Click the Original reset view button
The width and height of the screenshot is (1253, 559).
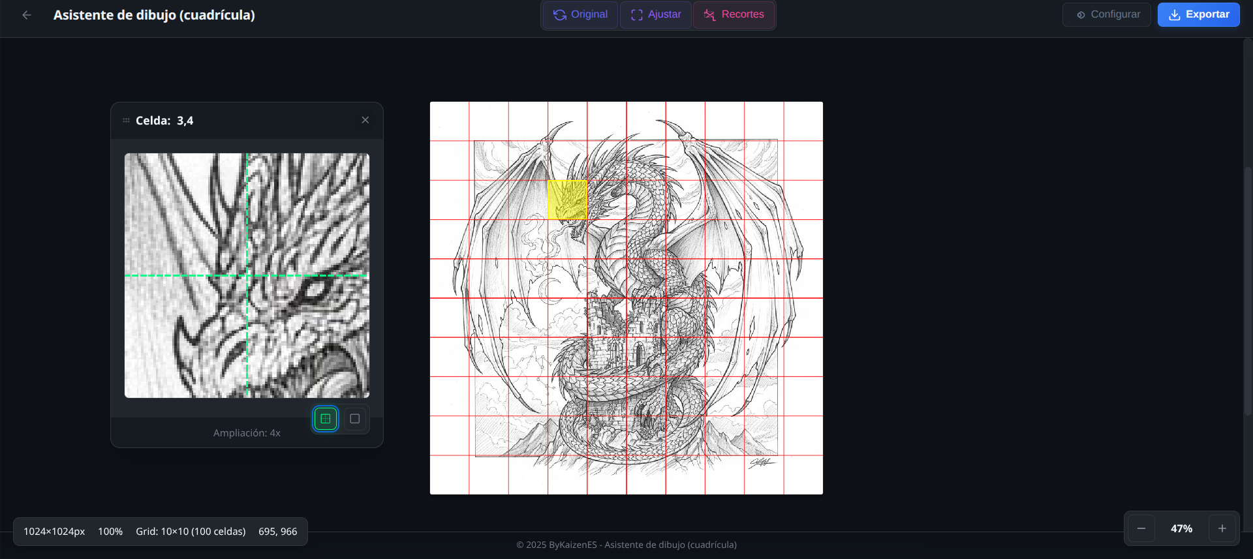click(x=580, y=14)
